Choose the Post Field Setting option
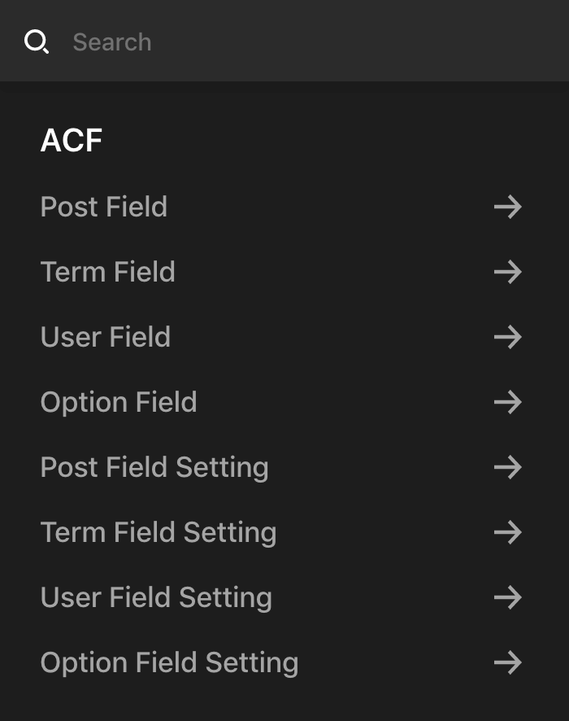This screenshot has width=569, height=721. 154,467
